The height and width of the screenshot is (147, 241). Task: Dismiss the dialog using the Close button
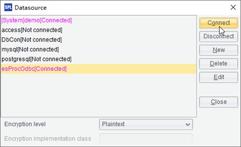(x=218, y=102)
